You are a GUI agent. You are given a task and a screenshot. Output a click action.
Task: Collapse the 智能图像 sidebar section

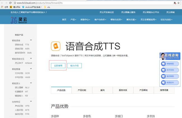pos(31,69)
